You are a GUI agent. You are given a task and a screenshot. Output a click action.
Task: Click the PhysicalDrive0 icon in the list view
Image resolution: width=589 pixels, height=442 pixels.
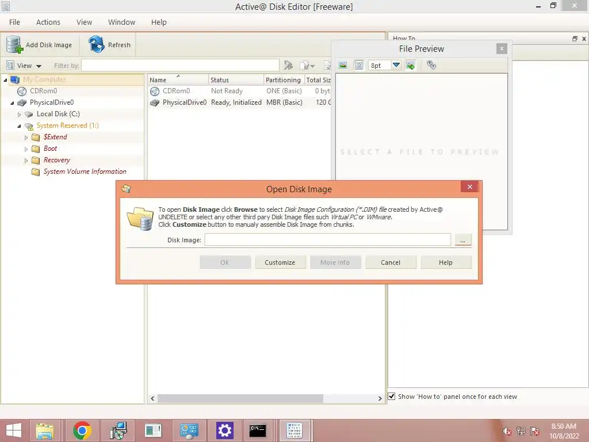point(154,102)
